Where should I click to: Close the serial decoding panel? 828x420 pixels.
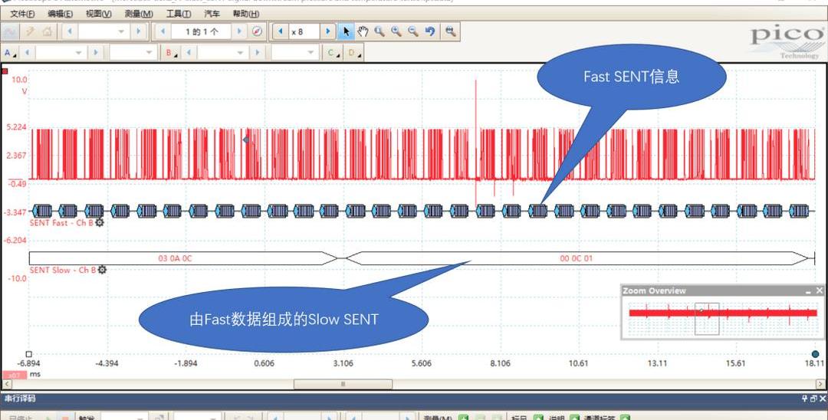tap(822, 399)
